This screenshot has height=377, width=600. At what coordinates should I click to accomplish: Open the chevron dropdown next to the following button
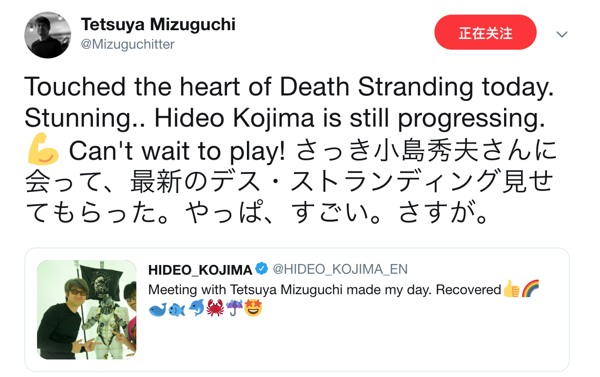pyautogui.click(x=562, y=34)
